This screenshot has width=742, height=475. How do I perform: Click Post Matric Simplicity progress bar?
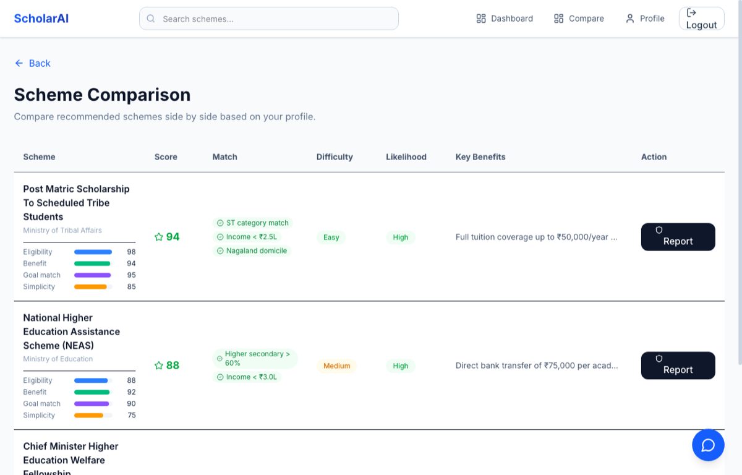tap(93, 287)
